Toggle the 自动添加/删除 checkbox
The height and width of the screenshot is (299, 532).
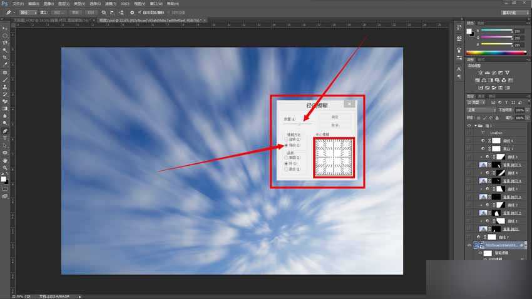tap(140, 13)
